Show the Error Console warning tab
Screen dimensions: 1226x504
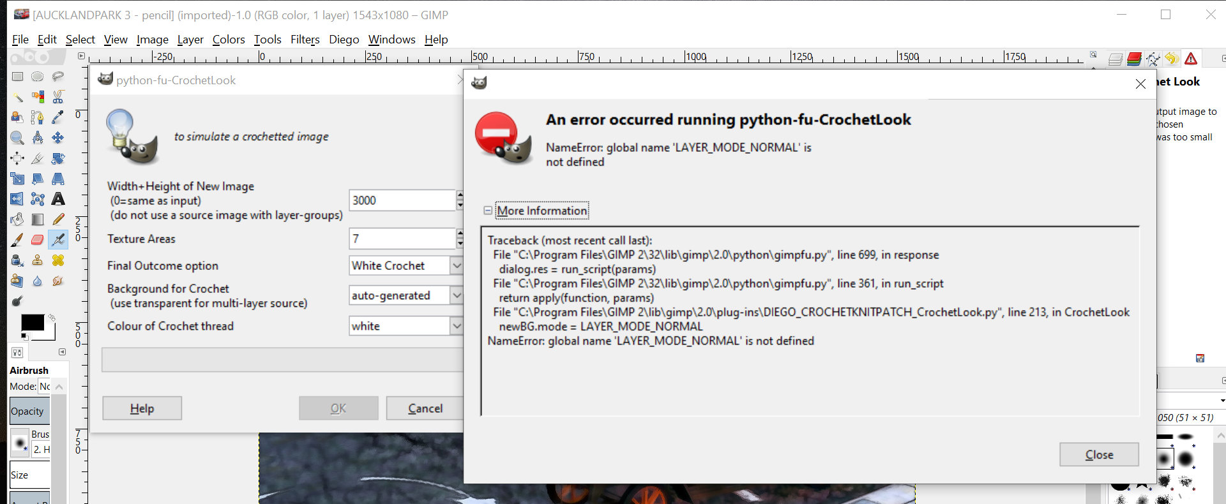(1191, 59)
